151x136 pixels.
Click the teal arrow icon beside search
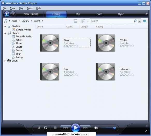(x=144, y=21)
